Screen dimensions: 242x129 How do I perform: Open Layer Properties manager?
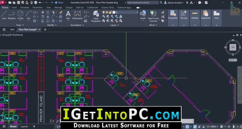pyautogui.click(x=96, y=16)
